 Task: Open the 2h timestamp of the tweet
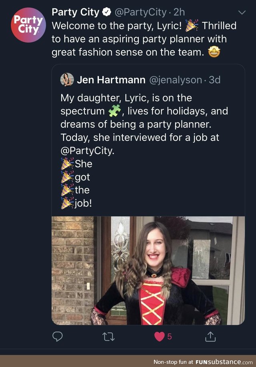[179, 12]
